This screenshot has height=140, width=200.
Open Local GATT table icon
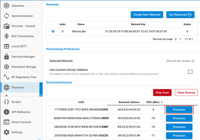tap(7, 46)
